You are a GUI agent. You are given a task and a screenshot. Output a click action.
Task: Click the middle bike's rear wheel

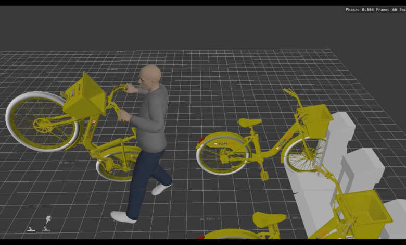click(223, 154)
